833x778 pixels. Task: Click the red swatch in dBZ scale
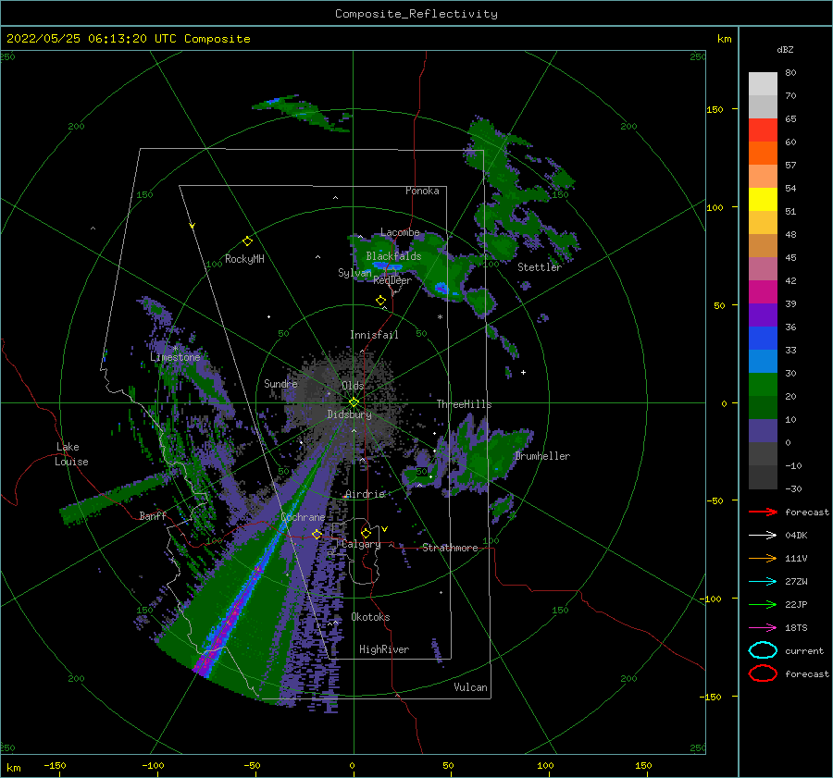point(763,130)
